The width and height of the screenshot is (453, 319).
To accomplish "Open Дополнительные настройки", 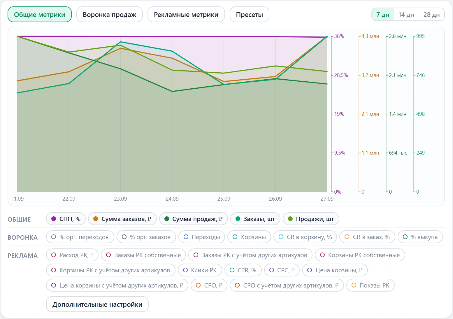I will [97, 304].
